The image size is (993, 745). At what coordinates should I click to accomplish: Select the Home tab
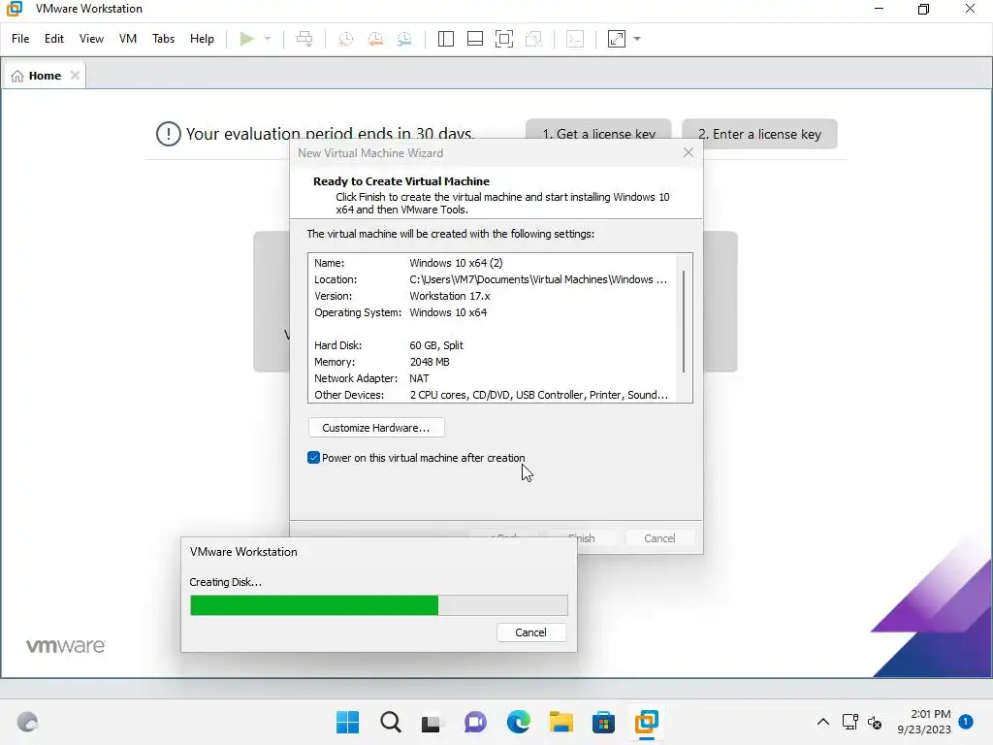pyautogui.click(x=45, y=76)
